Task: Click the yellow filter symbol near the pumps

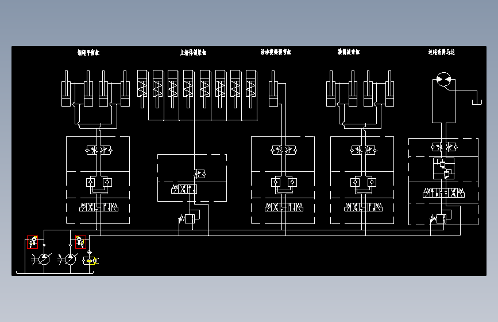Action: [x=91, y=261]
